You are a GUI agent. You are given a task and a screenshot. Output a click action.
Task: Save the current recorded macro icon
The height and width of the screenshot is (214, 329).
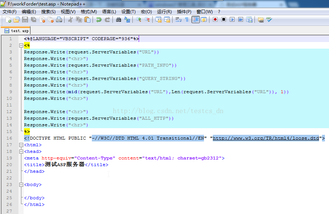tap(249, 20)
